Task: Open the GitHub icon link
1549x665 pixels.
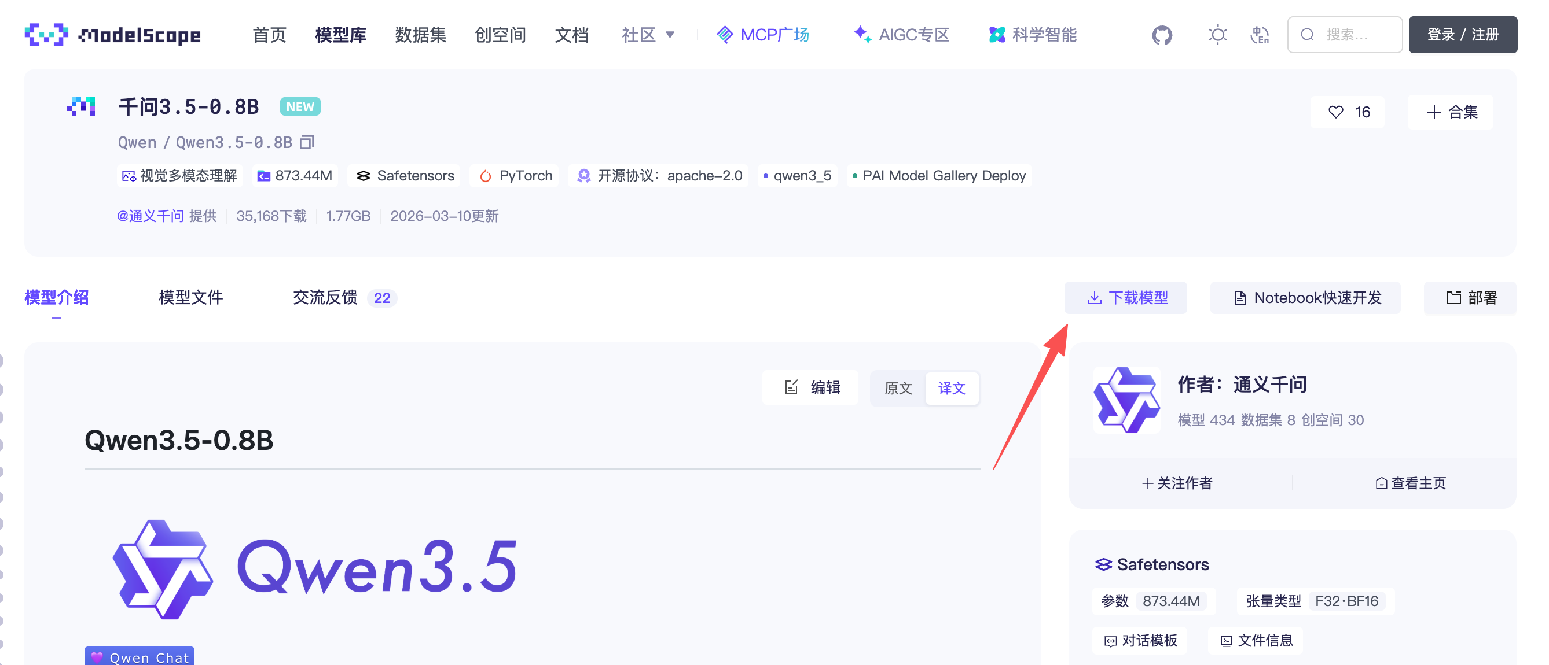Action: [1162, 35]
